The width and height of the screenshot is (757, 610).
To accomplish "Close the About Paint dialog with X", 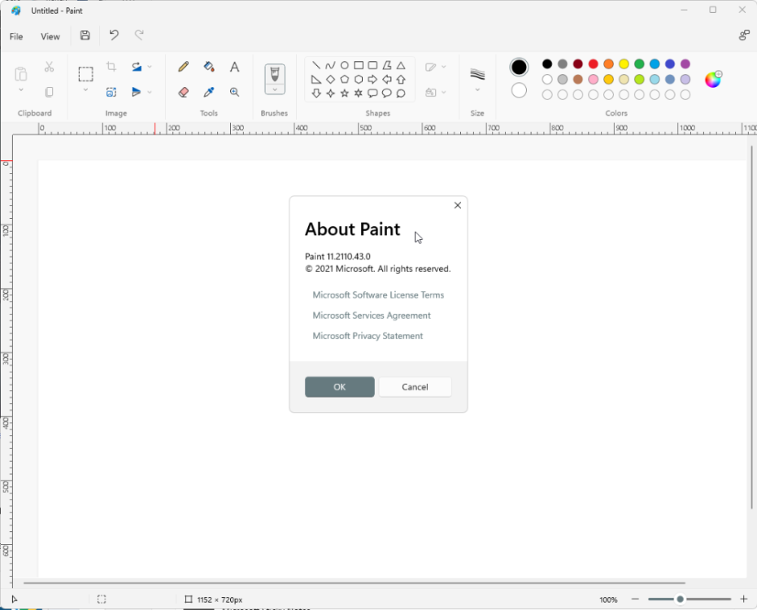I will (458, 205).
